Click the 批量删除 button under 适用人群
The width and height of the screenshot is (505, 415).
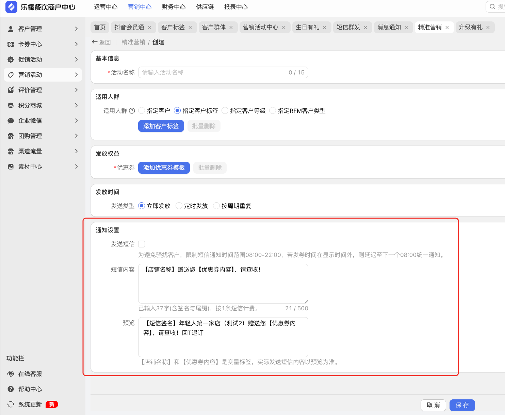204,126
